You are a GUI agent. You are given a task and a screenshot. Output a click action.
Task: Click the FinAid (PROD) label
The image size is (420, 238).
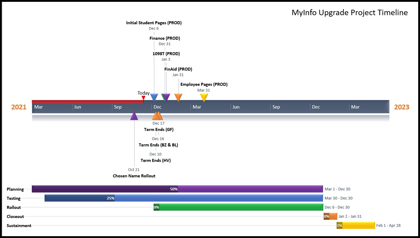(x=178, y=69)
